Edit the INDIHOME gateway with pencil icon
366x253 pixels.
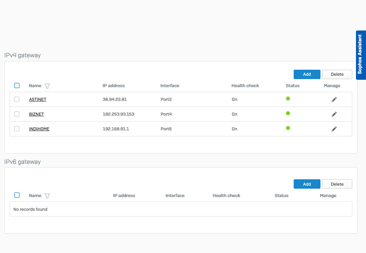tap(334, 129)
